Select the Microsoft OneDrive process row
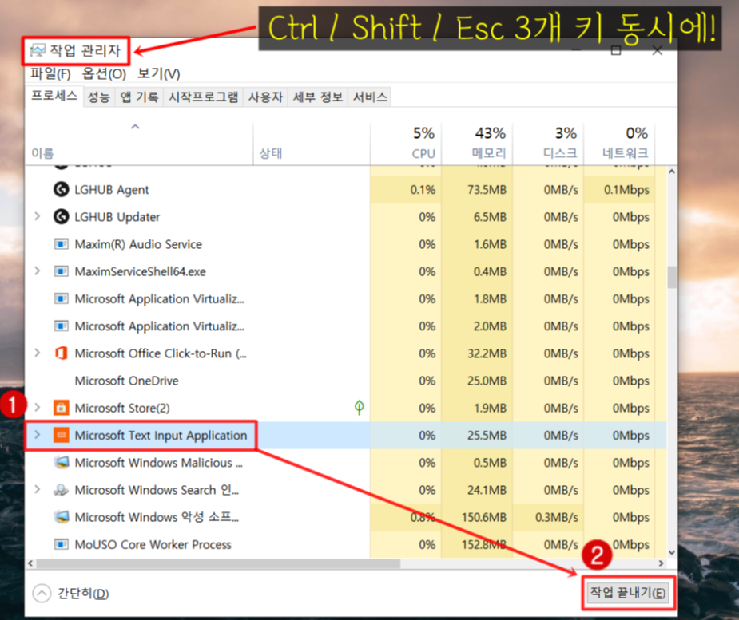Viewport: 739px width, 620px height. pyautogui.click(x=345, y=381)
